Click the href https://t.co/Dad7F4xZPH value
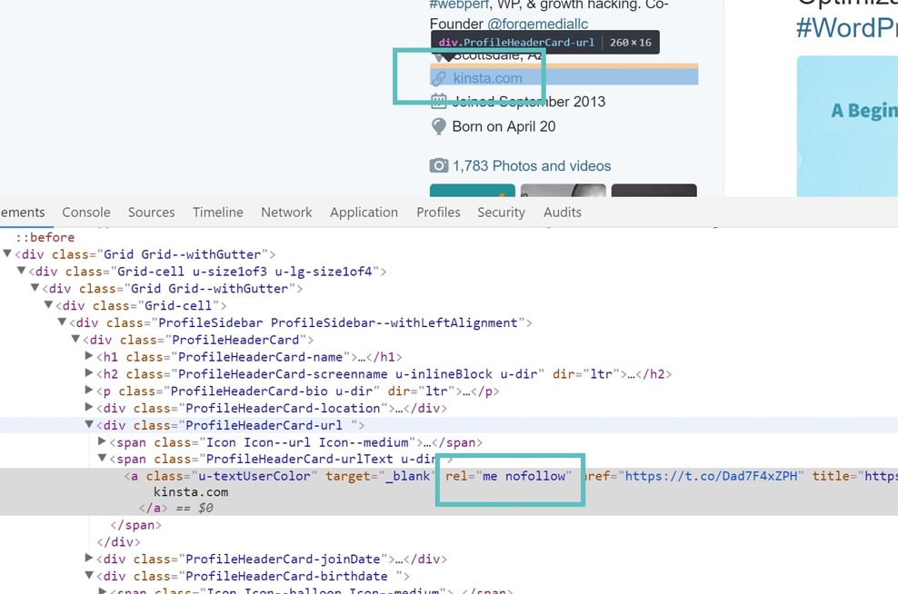 [710, 476]
